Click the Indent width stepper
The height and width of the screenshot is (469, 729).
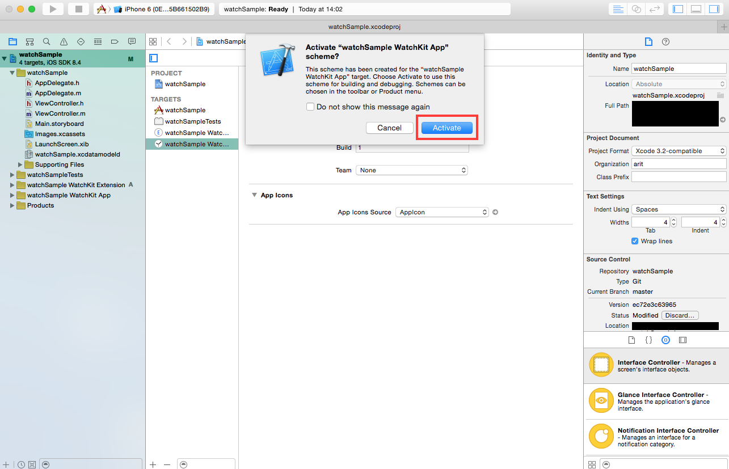pos(723,222)
